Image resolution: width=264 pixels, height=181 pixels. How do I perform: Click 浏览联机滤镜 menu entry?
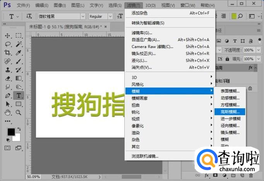(x=160, y=156)
